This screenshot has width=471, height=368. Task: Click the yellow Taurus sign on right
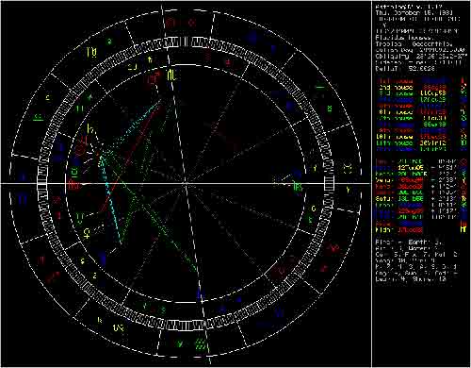[348, 169]
